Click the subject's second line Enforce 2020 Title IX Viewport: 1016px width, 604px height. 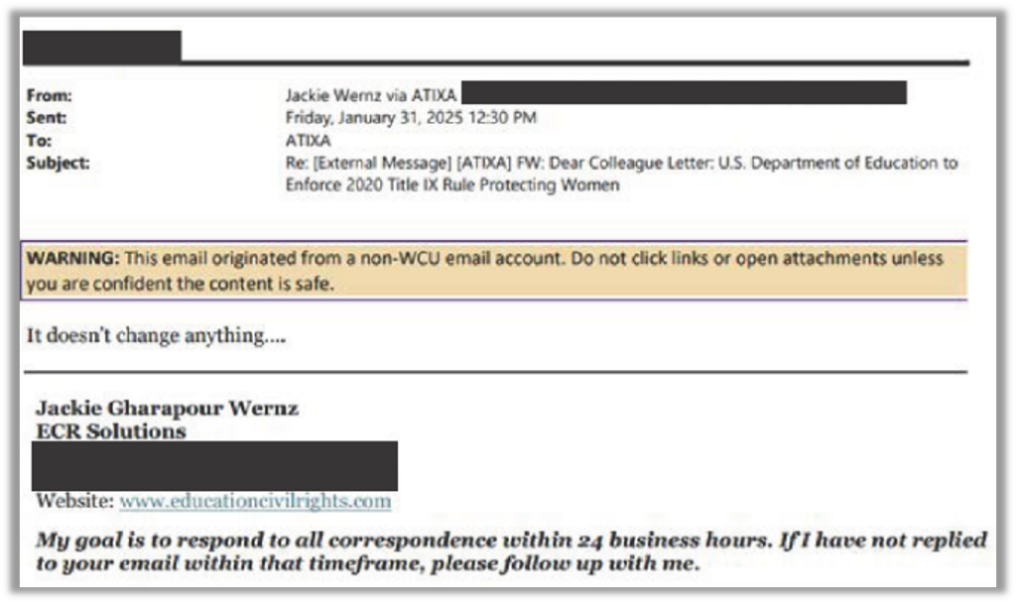coord(452,185)
